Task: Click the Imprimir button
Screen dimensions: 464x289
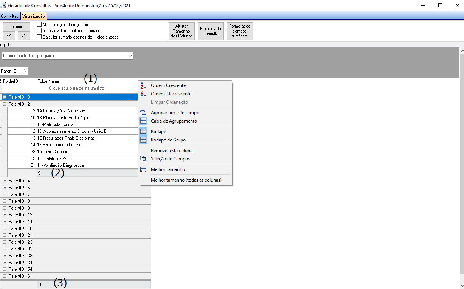Action: [x=16, y=26]
